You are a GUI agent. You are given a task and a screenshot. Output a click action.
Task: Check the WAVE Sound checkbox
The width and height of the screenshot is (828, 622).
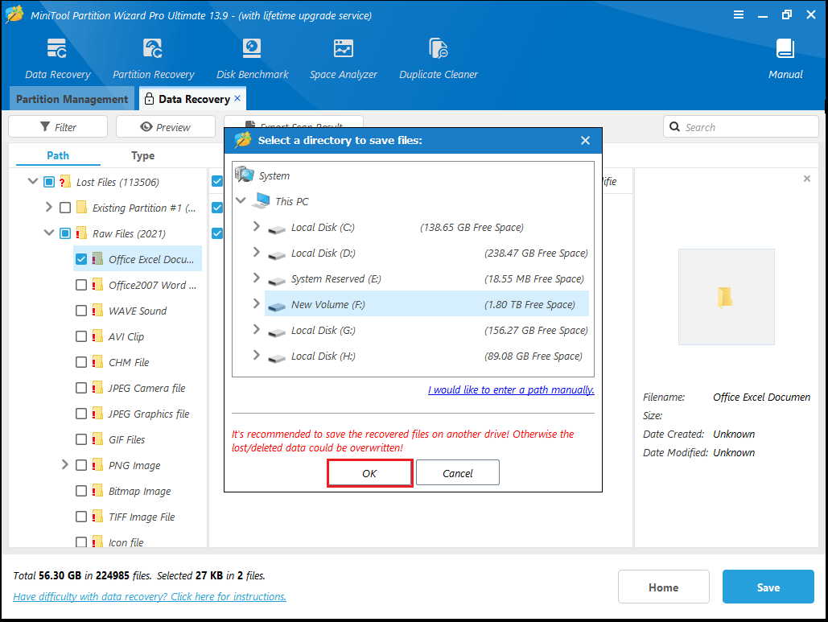[81, 311]
